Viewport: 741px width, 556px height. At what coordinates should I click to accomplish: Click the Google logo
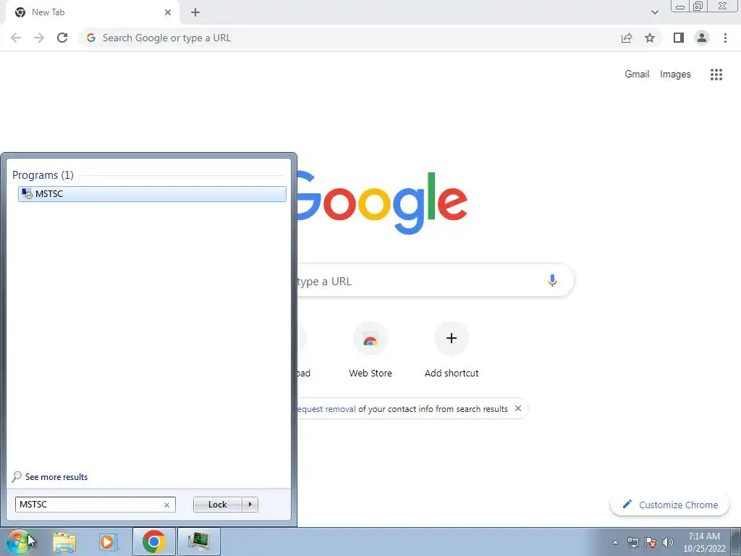click(382, 203)
